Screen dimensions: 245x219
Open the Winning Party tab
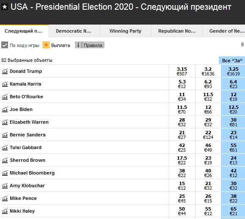coord(126,31)
